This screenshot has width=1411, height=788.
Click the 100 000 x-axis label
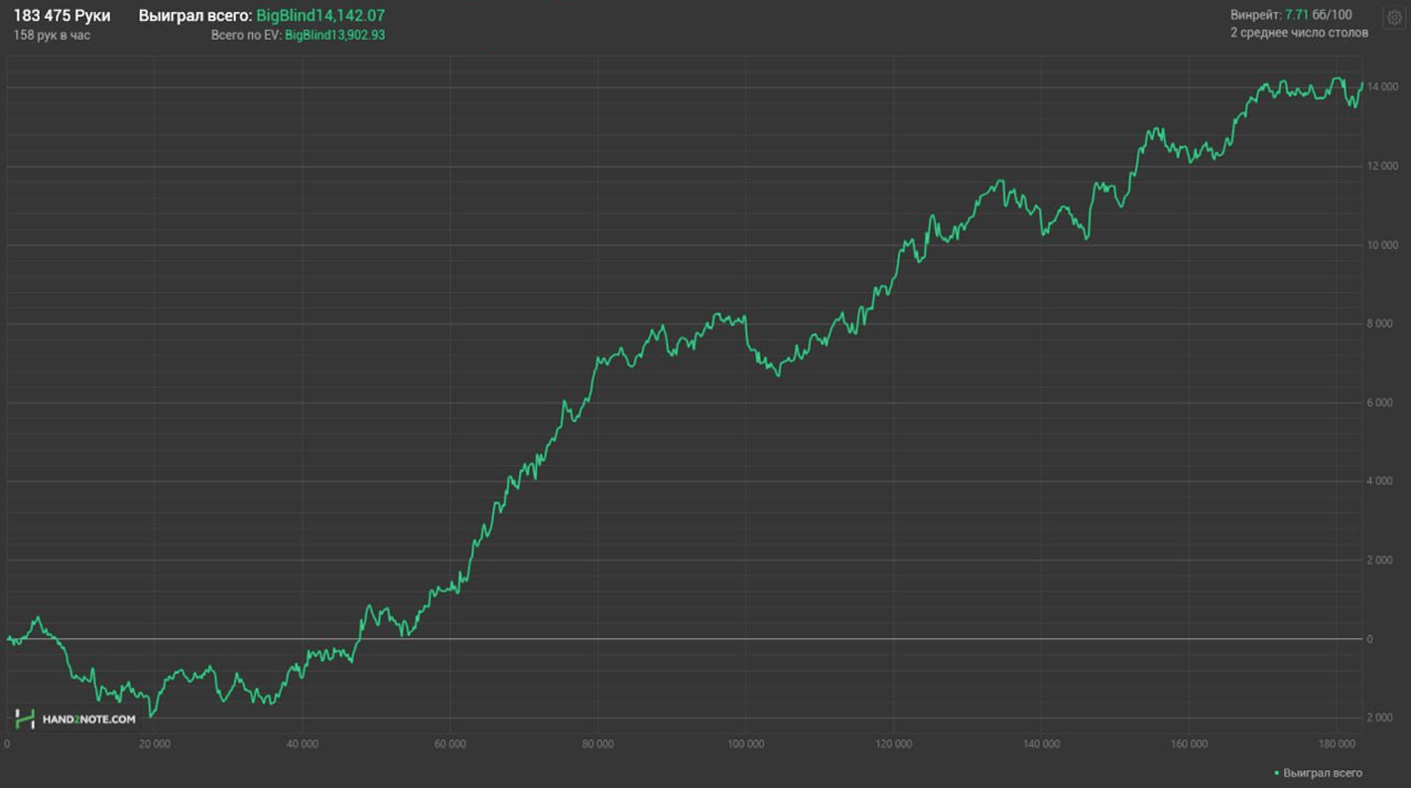coord(745,744)
